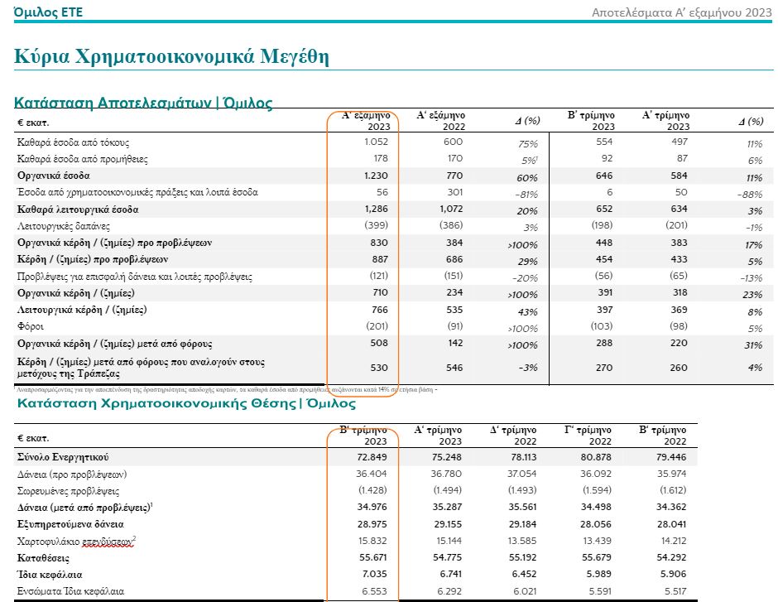Click the "Α' εξάμηνο 2023" column header
The height and width of the screenshot is (602, 778).
click(x=363, y=121)
